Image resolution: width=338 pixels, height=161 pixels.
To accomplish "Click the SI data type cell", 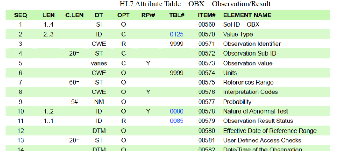I will 99,25.
